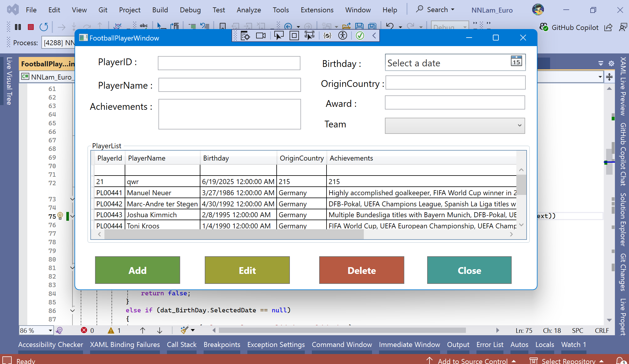Focus the OriginCountry text box
This screenshot has width=629, height=364.
coord(455,83)
